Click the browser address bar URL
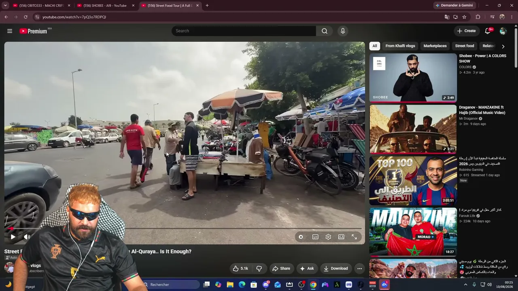The height and width of the screenshot is (291, 518). click(74, 17)
